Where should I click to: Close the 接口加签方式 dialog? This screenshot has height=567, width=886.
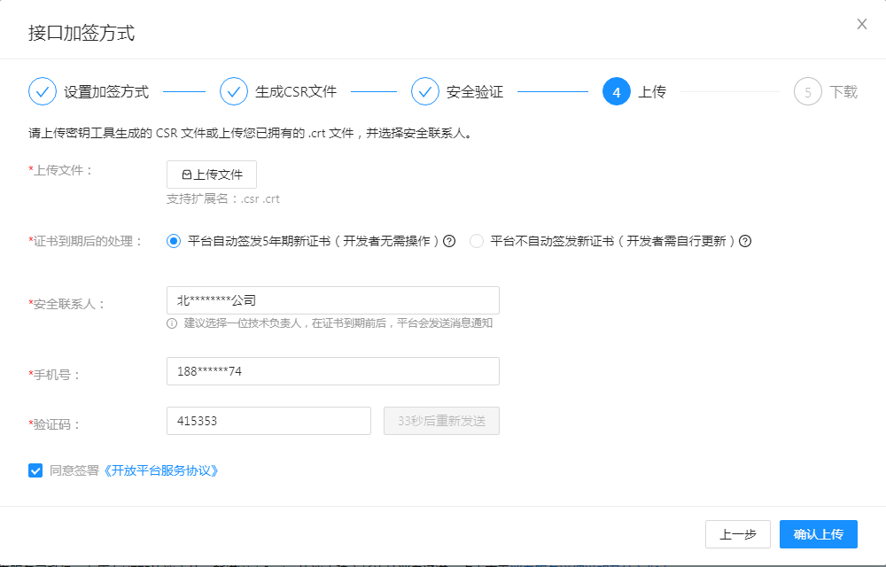click(861, 24)
